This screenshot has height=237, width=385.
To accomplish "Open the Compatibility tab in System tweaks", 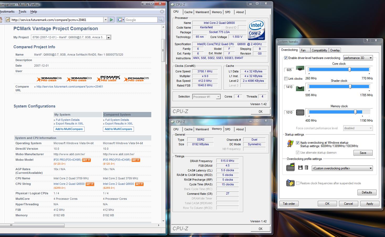I will point(319,50).
